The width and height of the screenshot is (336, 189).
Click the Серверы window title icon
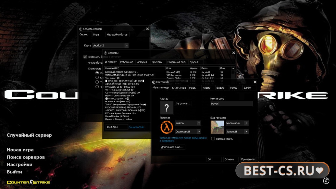point(106,53)
